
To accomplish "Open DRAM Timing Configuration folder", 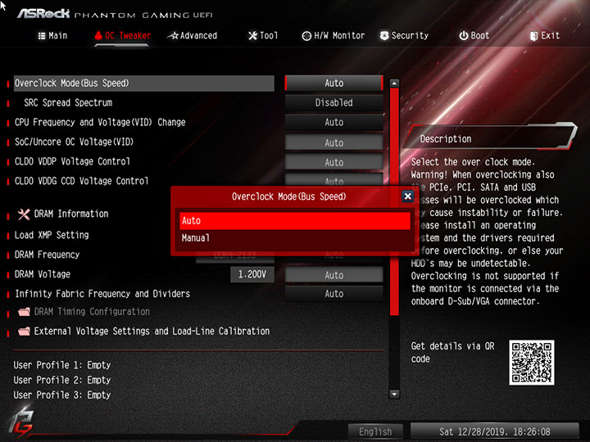I will (x=92, y=312).
